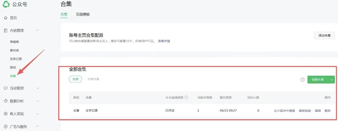Click 在小程序中查看 for 文字记录
Screen dimensions: 338x131
[x=285, y=111]
